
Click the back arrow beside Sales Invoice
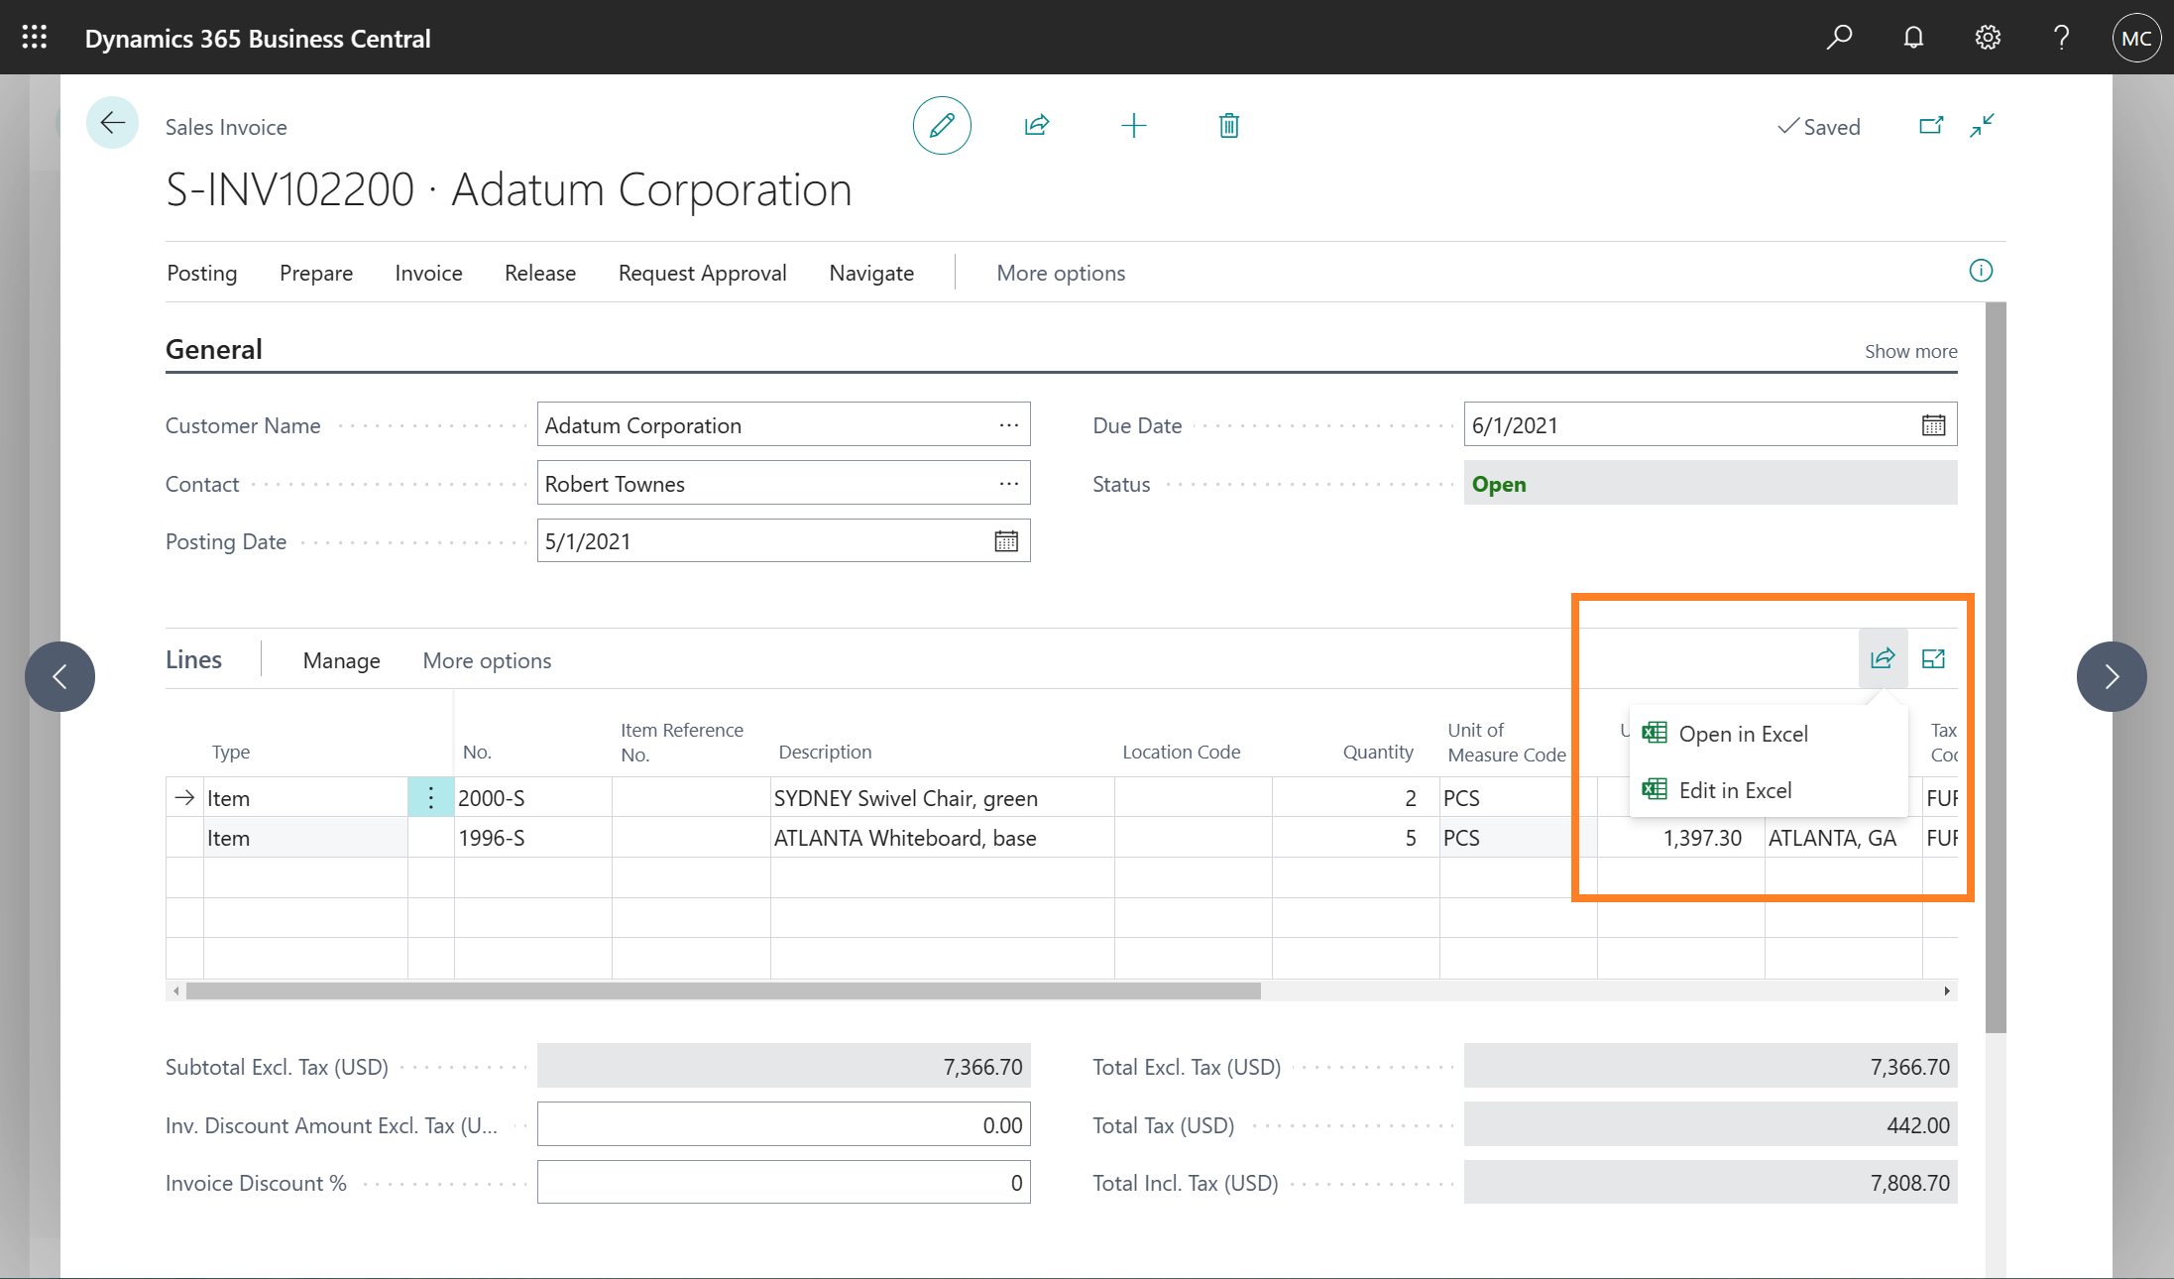[x=112, y=122]
